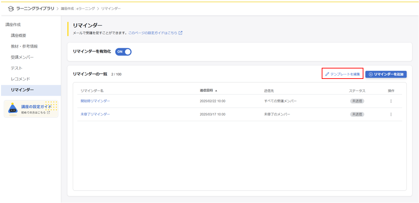The image size is (419, 203).
Task: Click sort arrow next to 送信日時
Action: (216, 91)
